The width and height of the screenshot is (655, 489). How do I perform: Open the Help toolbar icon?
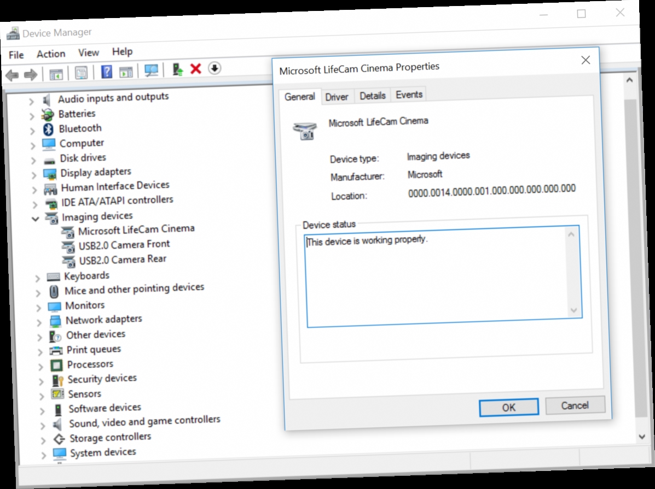106,72
